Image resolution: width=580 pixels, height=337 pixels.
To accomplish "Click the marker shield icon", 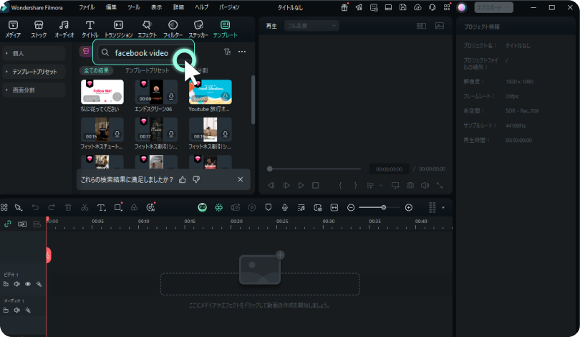I will pyautogui.click(x=269, y=207).
